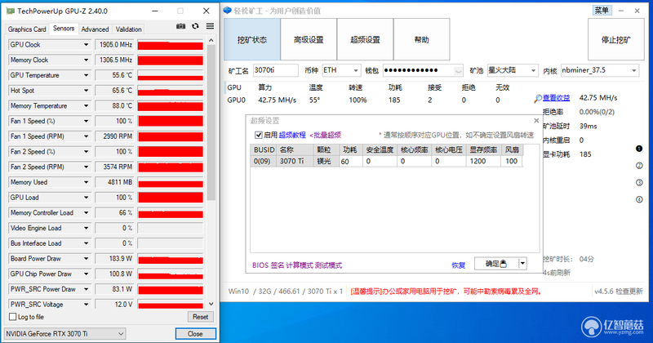
Task: Click the 测试模式 link
Action: pos(328,265)
